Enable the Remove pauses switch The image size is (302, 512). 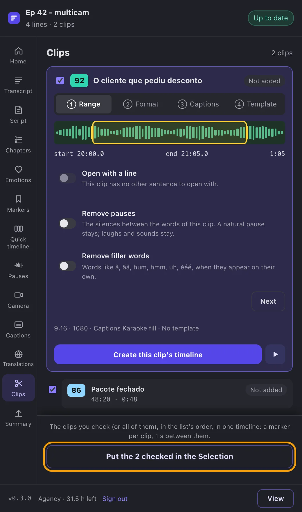click(x=67, y=223)
